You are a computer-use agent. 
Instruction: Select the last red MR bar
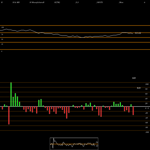tap(133, 111)
